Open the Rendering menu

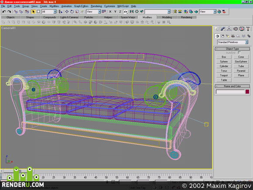[96, 6]
